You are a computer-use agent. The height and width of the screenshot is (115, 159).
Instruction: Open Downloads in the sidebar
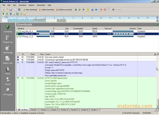click(8, 29)
